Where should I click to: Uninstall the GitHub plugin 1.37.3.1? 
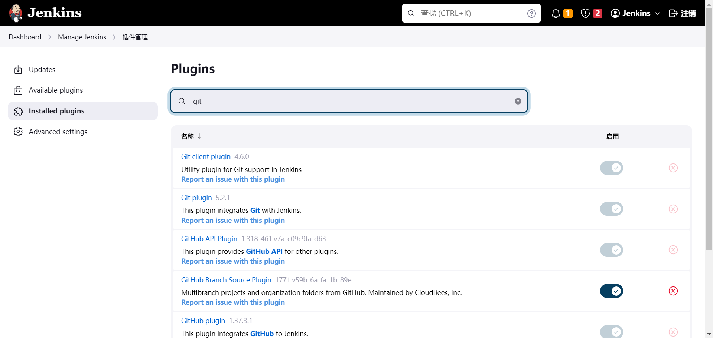tap(673, 332)
